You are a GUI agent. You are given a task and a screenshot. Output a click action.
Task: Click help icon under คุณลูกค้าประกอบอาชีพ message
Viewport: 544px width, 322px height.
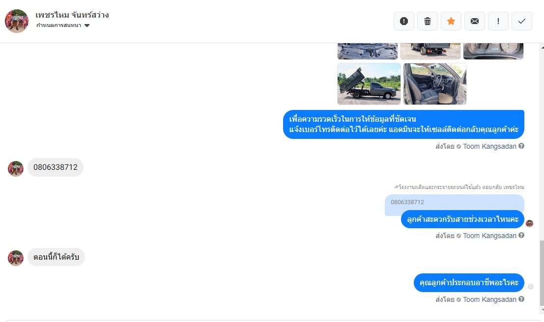click(x=521, y=299)
